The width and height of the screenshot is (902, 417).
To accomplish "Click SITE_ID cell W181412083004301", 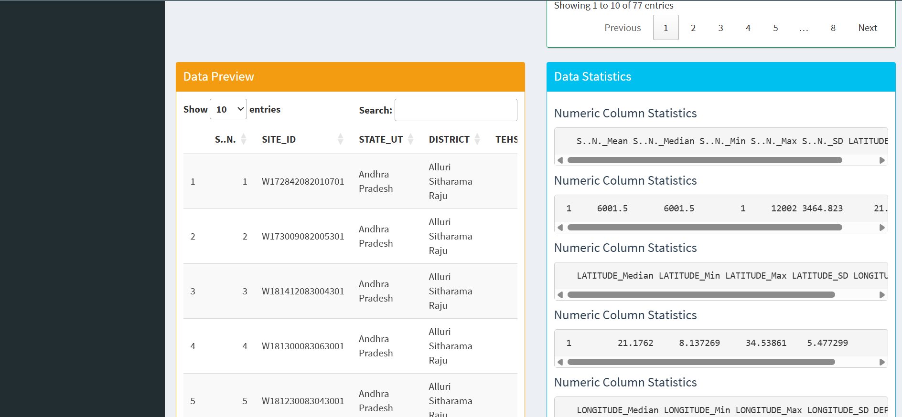I will [303, 291].
